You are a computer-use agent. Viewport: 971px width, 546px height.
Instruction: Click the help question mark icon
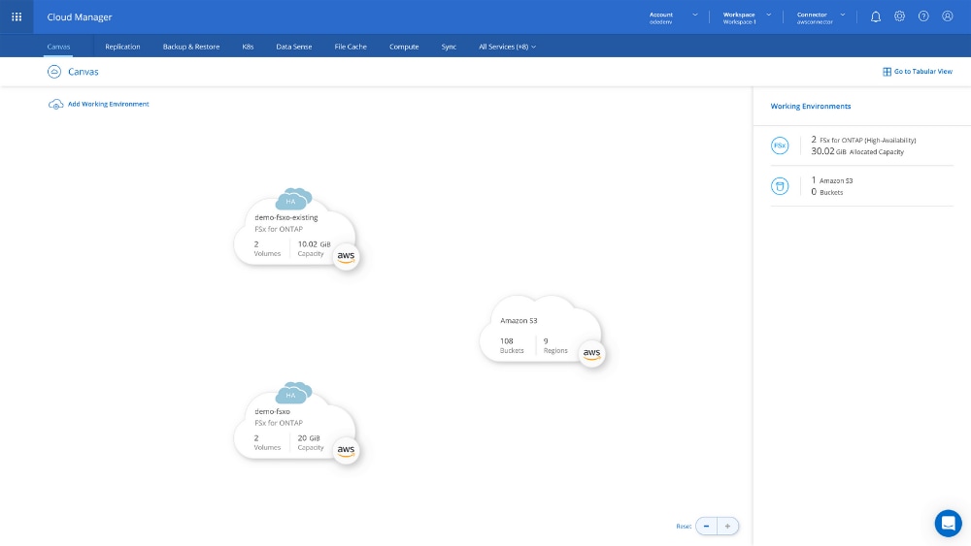click(923, 16)
